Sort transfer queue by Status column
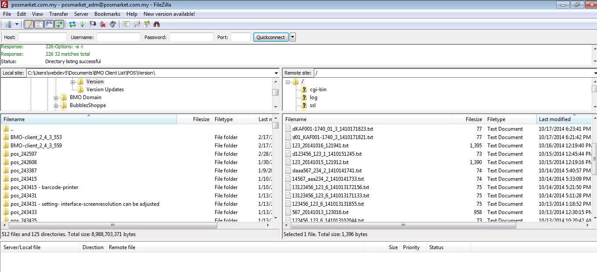 pyautogui.click(x=448, y=247)
